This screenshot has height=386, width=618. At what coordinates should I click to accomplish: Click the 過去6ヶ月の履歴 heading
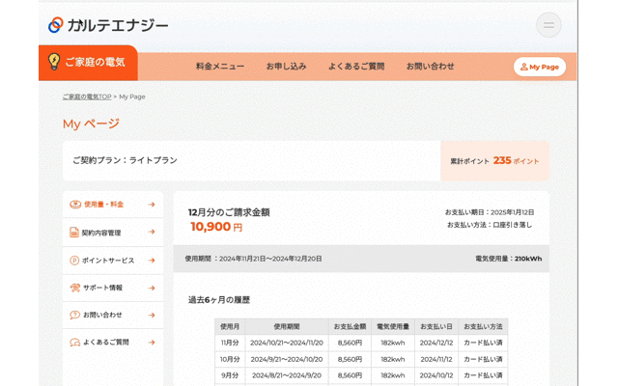[x=219, y=300]
